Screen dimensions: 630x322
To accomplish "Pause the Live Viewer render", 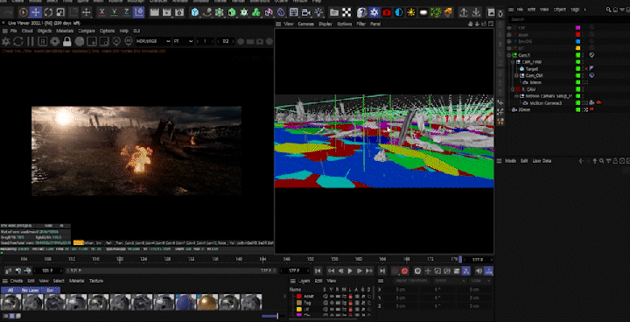I will 30,41.
